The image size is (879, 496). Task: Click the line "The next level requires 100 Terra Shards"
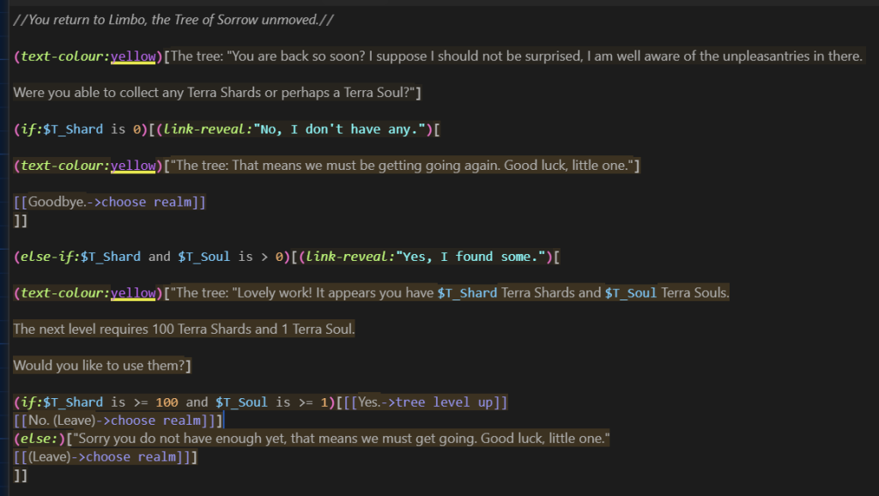pos(184,329)
